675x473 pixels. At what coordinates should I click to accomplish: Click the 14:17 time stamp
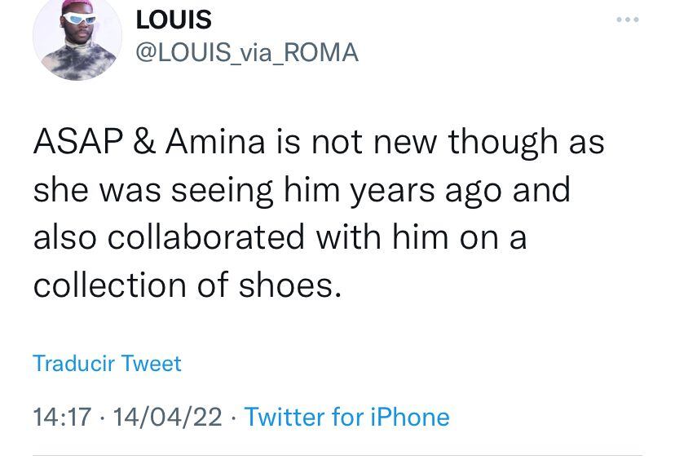tap(62, 417)
